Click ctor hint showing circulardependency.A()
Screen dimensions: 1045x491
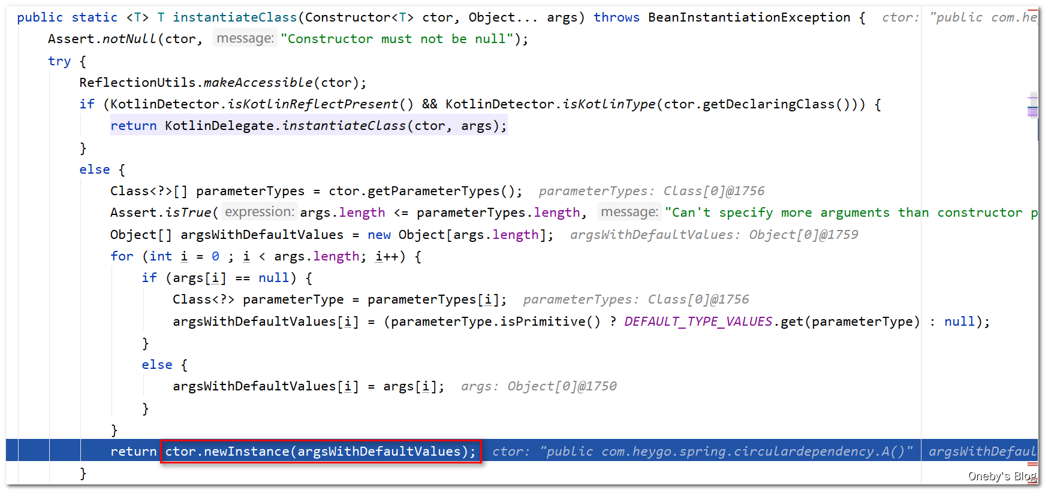click(703, 451)
